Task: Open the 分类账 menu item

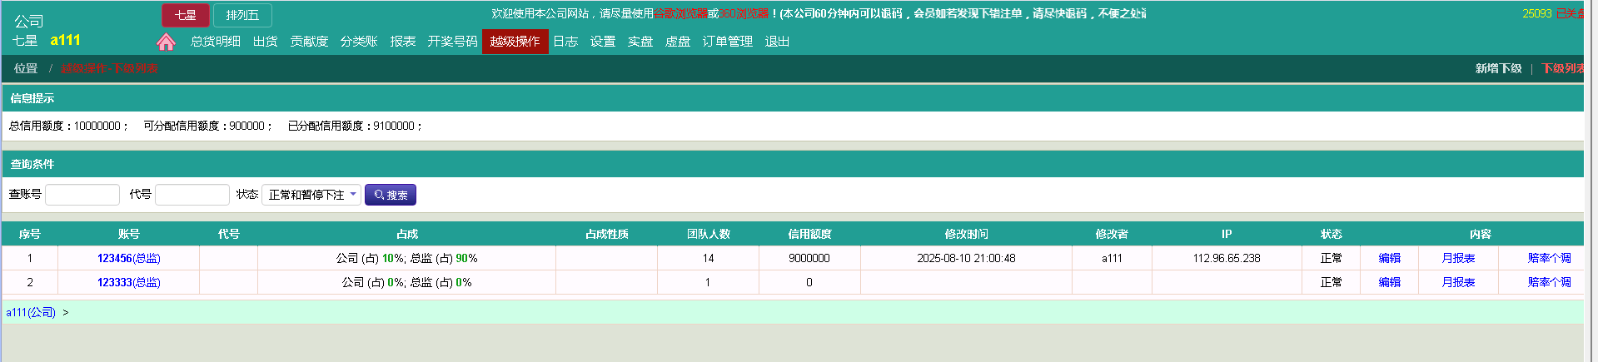Action: click(x=359, y=42)
